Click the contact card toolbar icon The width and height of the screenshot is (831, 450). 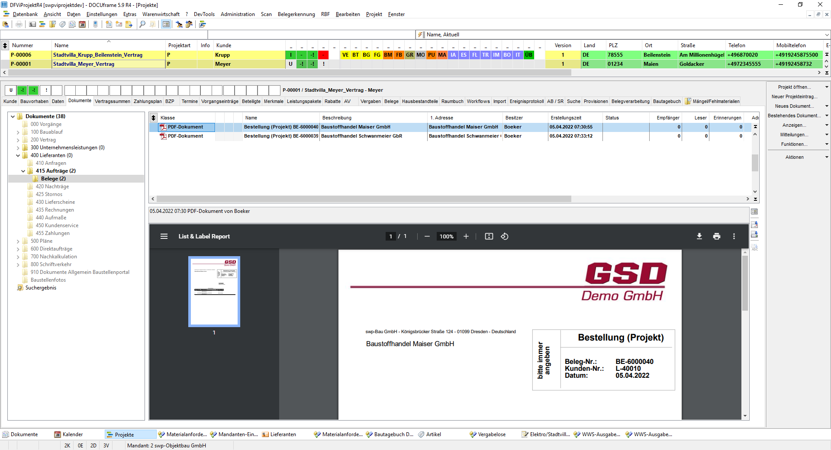[32, 24]
